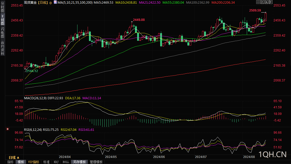Click the MA21:2422.50 value
The image size is (291, 164).
[150, 3]
